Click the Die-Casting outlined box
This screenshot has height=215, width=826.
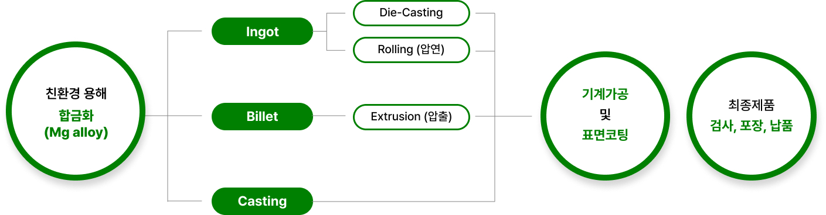click(411, 13)
